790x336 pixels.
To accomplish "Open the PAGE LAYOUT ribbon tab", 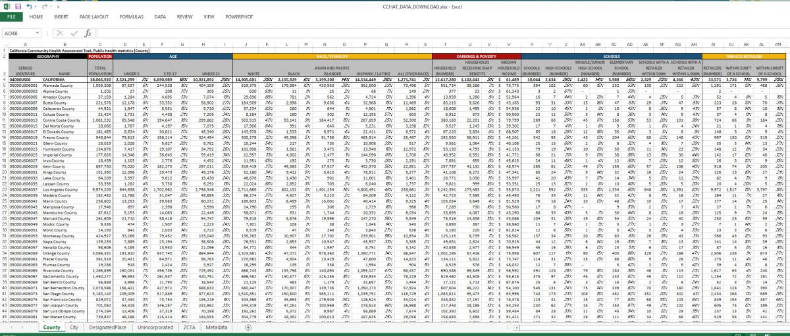I will pyautogui.click(x=94, y=16).
